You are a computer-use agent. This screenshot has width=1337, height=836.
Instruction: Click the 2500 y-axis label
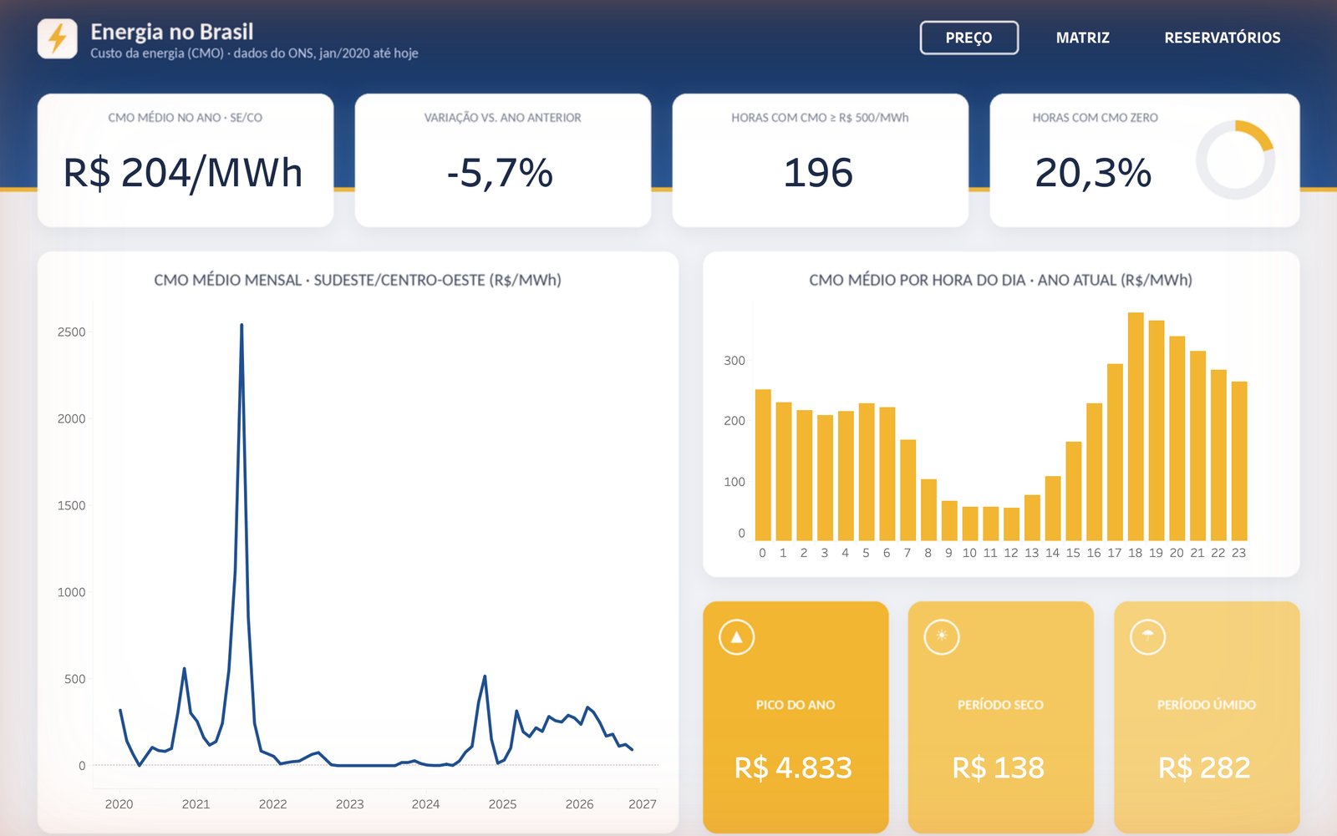point(71,332)
